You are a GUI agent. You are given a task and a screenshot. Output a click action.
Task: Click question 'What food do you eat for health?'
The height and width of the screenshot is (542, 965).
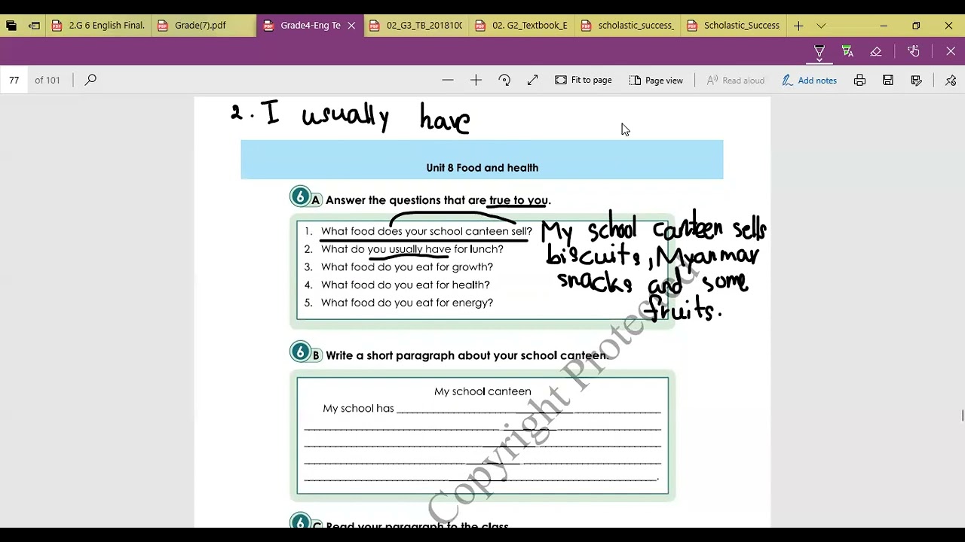406,285
